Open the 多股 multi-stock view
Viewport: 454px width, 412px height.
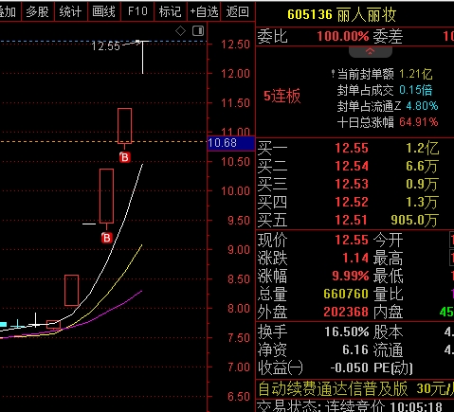tap(37, 11)
